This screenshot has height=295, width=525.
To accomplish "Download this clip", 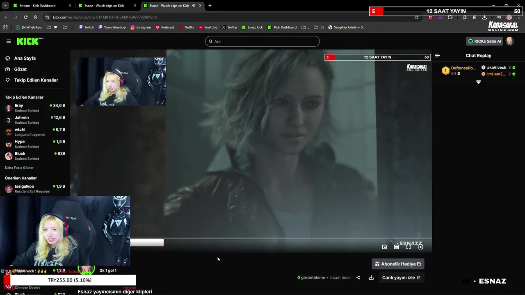I will point(371,277).
